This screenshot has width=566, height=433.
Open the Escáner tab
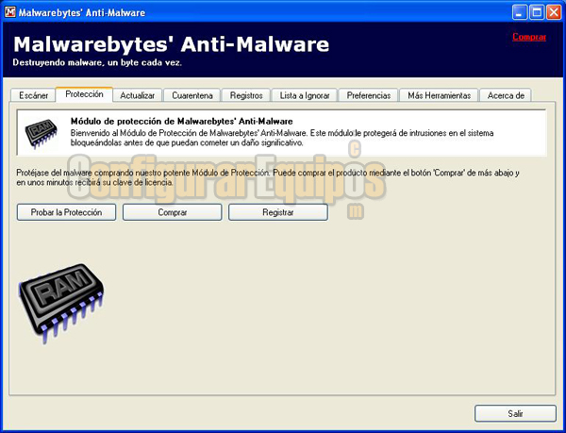click(x=33, y=95)
